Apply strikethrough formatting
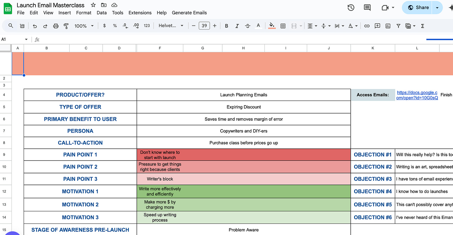Image resolution: width=453 pixels, height=235 pixels. pos(248,26)
